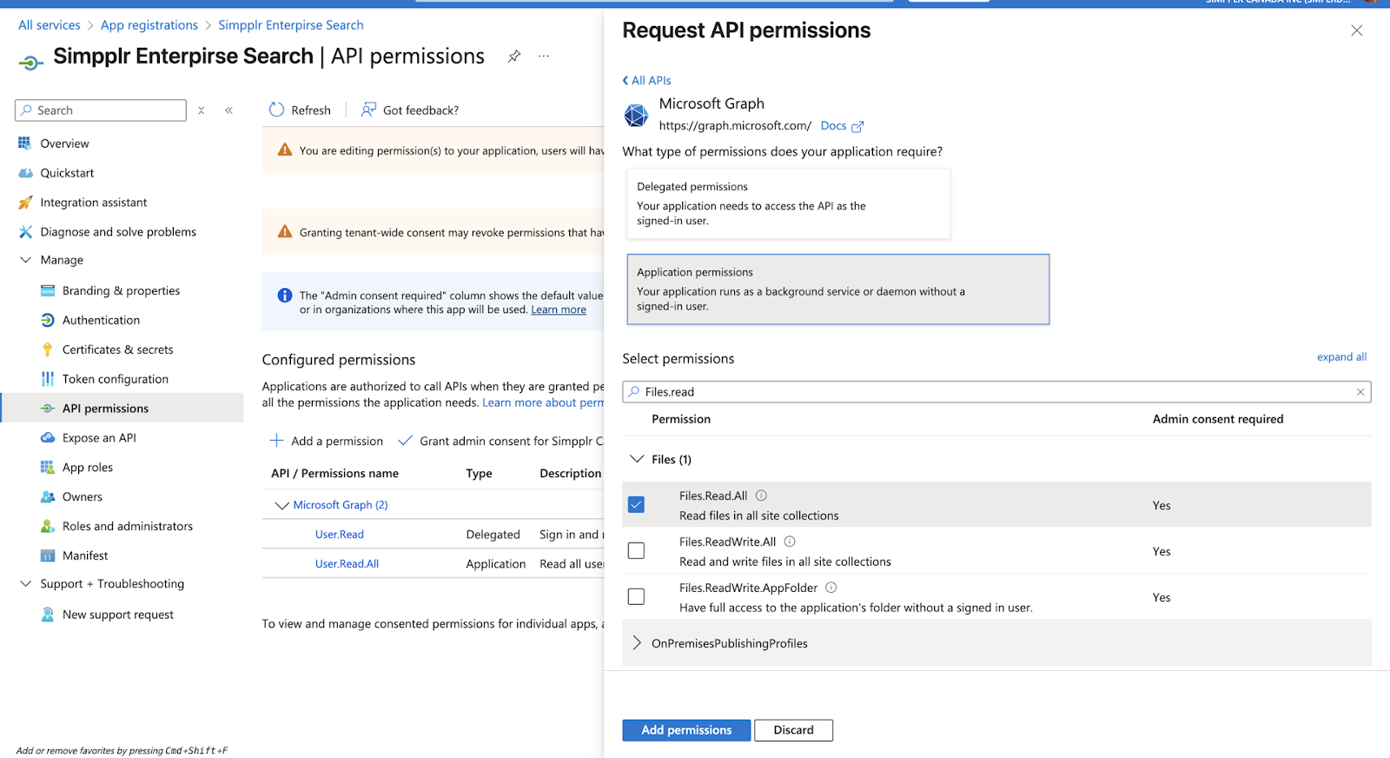Image resolution: width=1390 pixels, height=758 pixels.
Task: Clear the Files.read permission search box
Action: 1360,392
